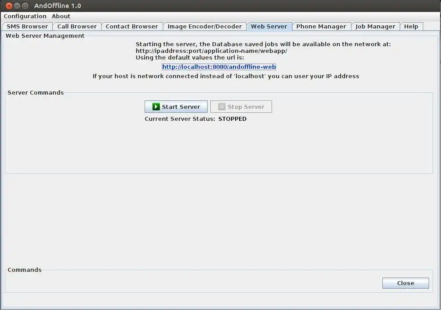Open the Job Manager tab
Image resolution: width=441 pixels, height=310 pixels.
click(x=375, y=27)
